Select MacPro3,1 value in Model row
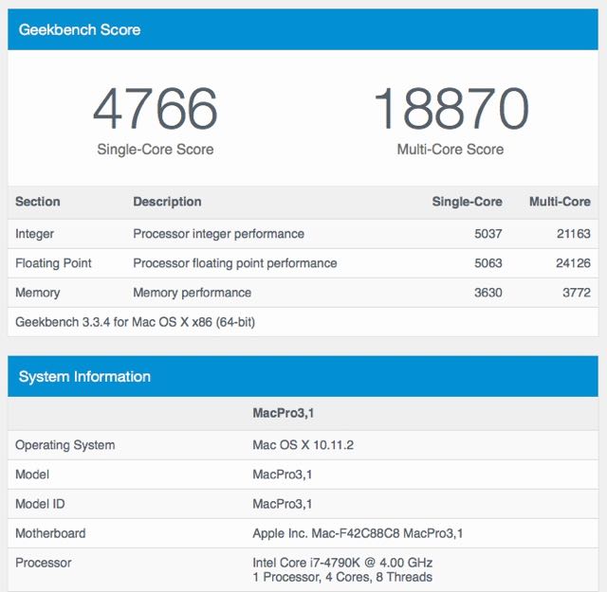The height and width of the screenshot is (592, 607). [283, 475]
